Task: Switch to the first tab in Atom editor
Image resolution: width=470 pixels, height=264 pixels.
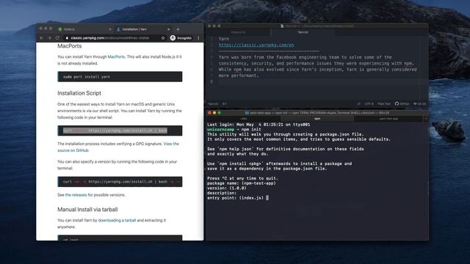Action: coord(238,32)
